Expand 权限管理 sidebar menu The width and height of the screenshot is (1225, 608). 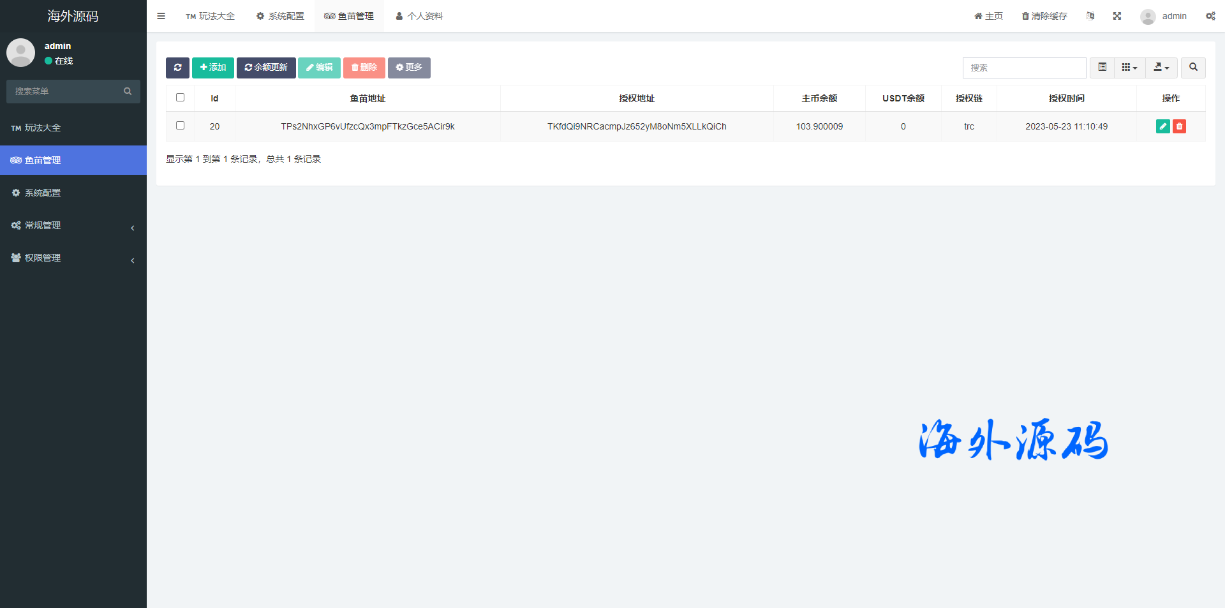click(73, 258)
